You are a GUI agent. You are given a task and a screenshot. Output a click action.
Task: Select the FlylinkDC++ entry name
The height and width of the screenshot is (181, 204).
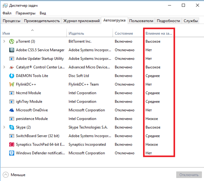[26, 84]
